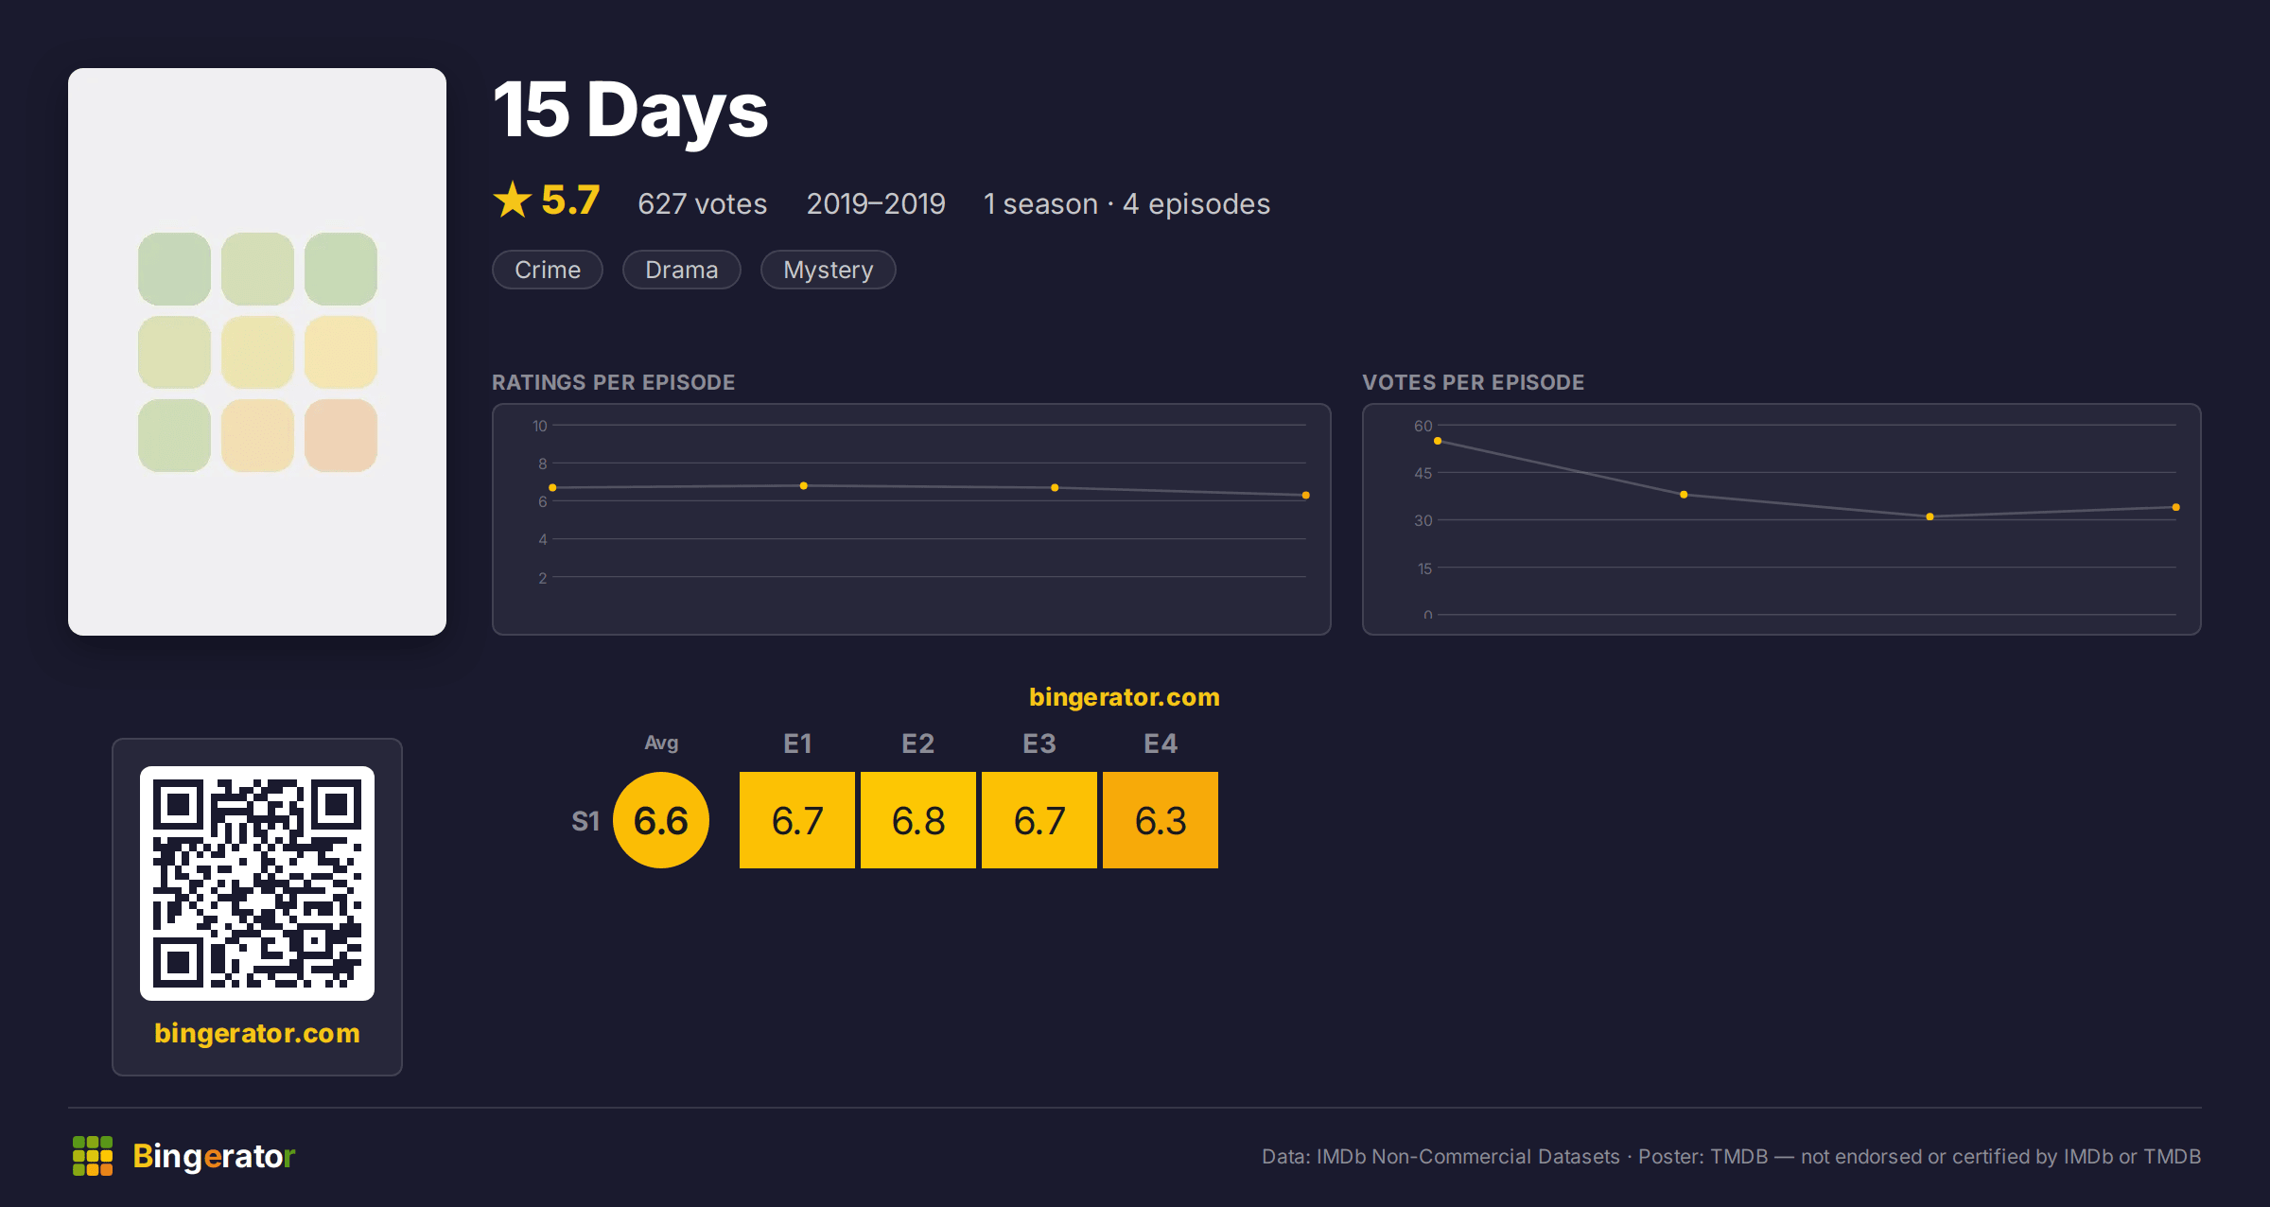Click the second point on votes chart

(1684, 495)
